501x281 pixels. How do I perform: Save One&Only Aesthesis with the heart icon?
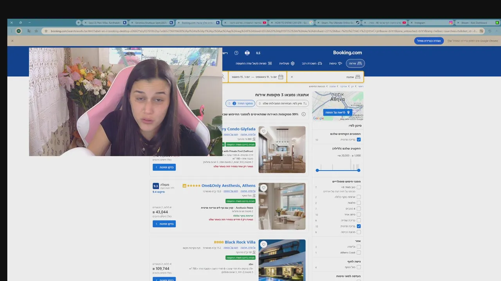[x=263, y=188]
